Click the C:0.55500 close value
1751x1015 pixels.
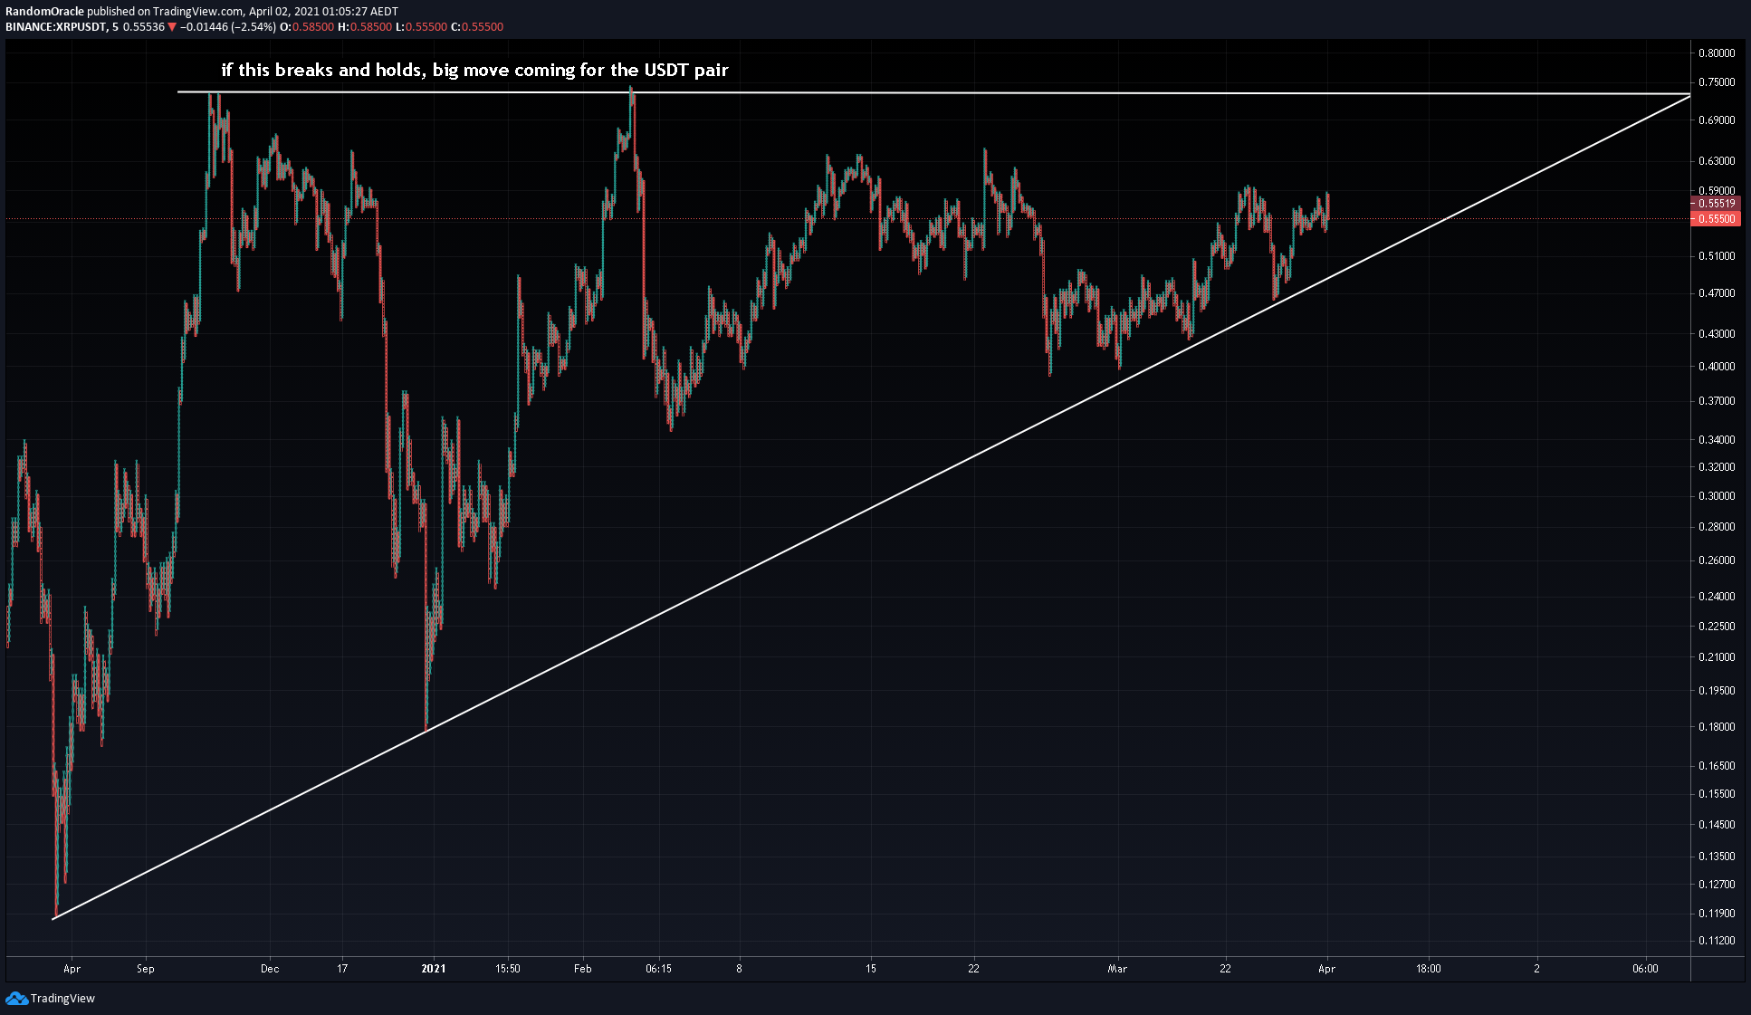pos(477,27)
